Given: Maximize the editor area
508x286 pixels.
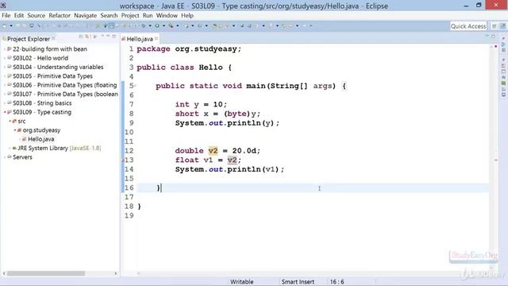Looking at the screenshot, I should (x=493, y=37).
